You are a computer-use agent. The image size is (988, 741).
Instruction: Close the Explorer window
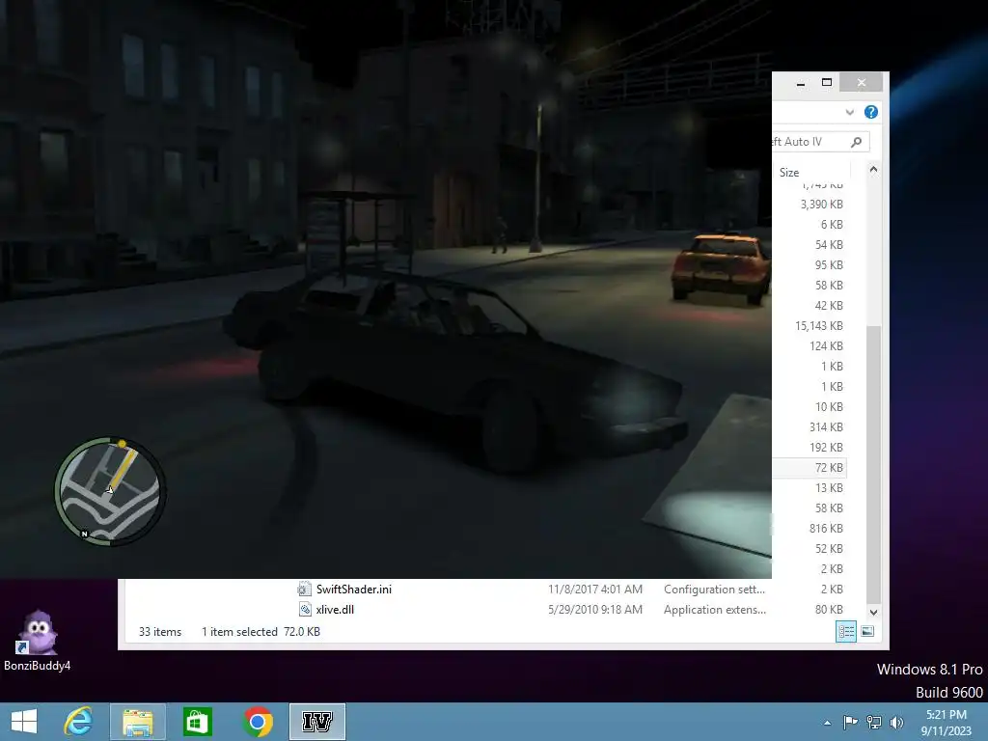[862, 83]
